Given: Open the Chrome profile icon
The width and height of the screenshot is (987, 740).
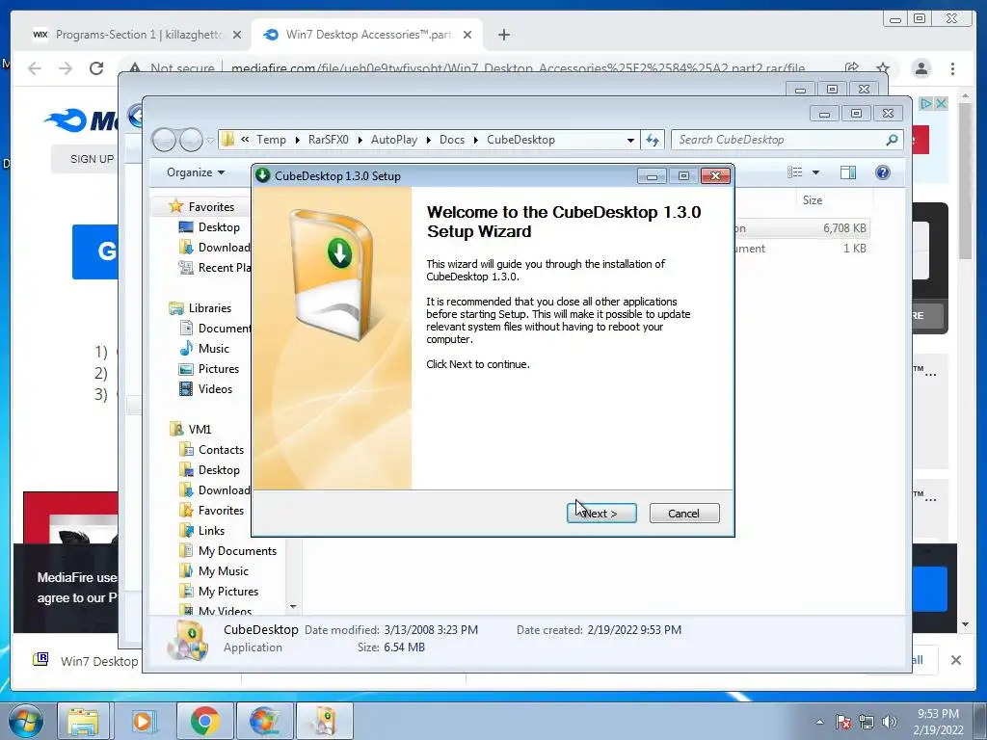Looking at the screenshot, I should 920,68.
